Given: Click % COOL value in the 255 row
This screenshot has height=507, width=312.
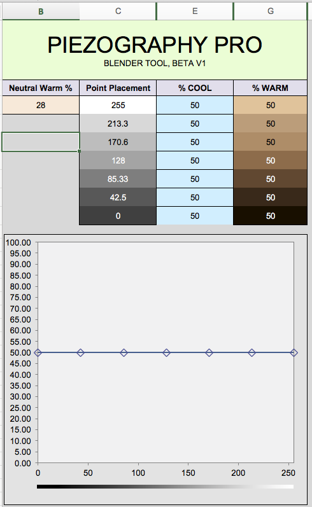Looking at the screenshot, I should [195, 105].
